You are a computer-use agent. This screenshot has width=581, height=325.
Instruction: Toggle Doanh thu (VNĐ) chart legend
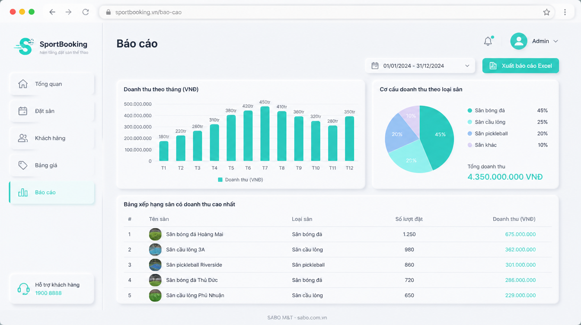pyautogui.click(x=240, y=180)
